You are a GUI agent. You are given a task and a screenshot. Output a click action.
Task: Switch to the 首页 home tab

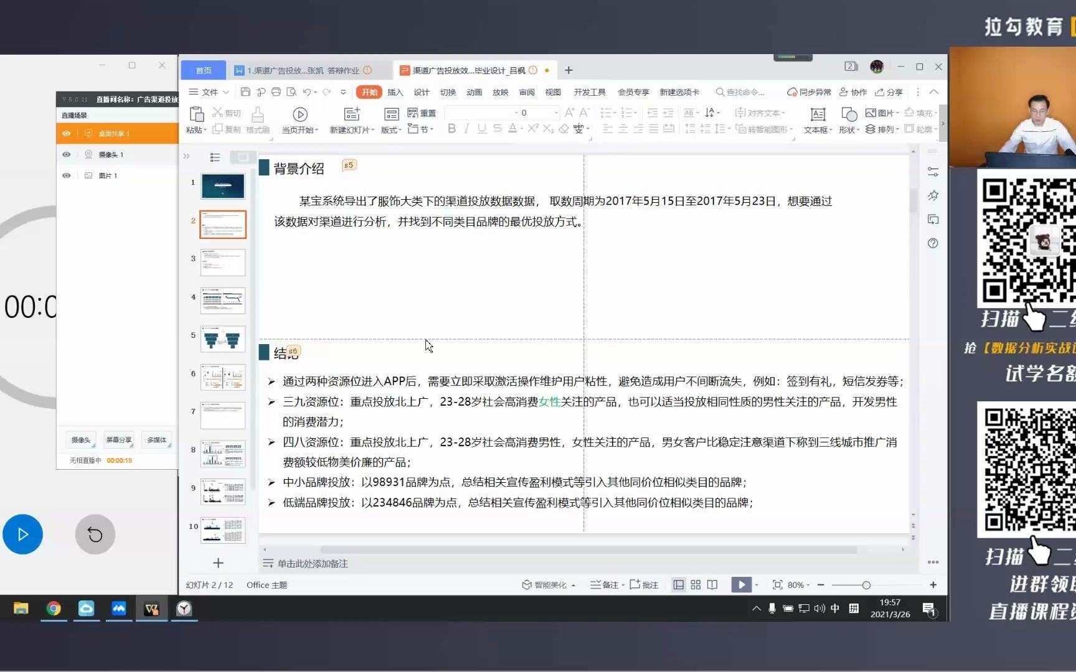204,70
